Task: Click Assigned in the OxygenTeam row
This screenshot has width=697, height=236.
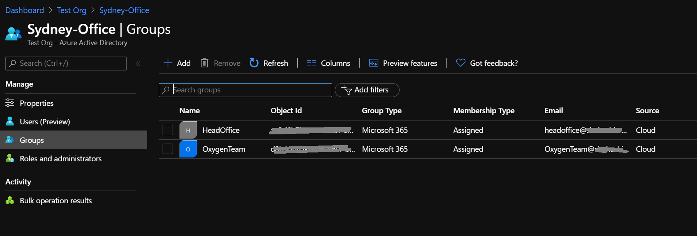Action: [468, 149]
